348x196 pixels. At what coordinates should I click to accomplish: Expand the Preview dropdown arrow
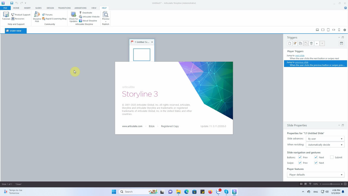pos(105,22)
